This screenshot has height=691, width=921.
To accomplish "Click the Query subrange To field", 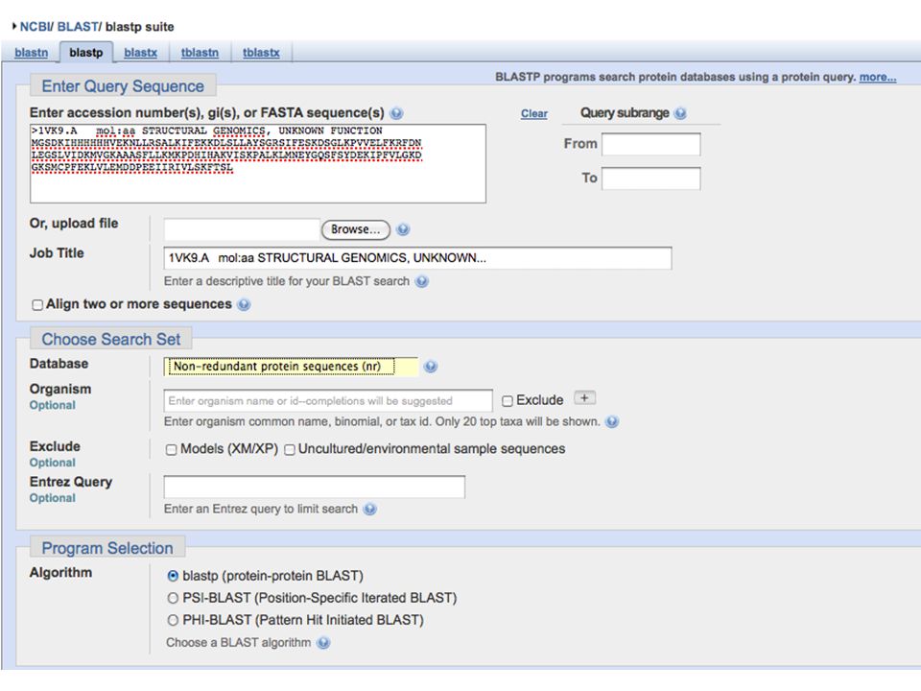I will [650, 179].
